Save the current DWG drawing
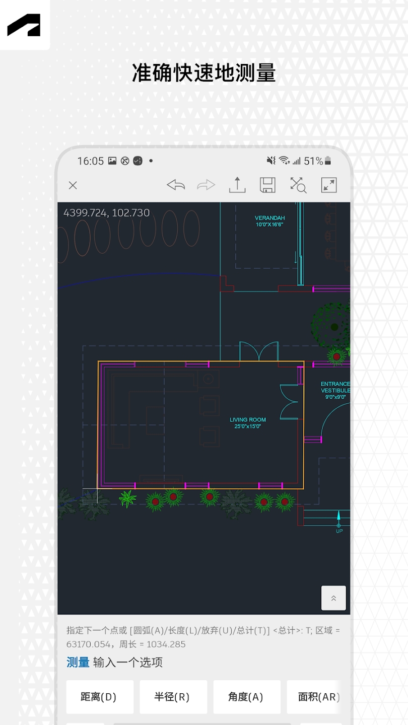The height and width of the screenshot is (725, 408). (267, 185)
